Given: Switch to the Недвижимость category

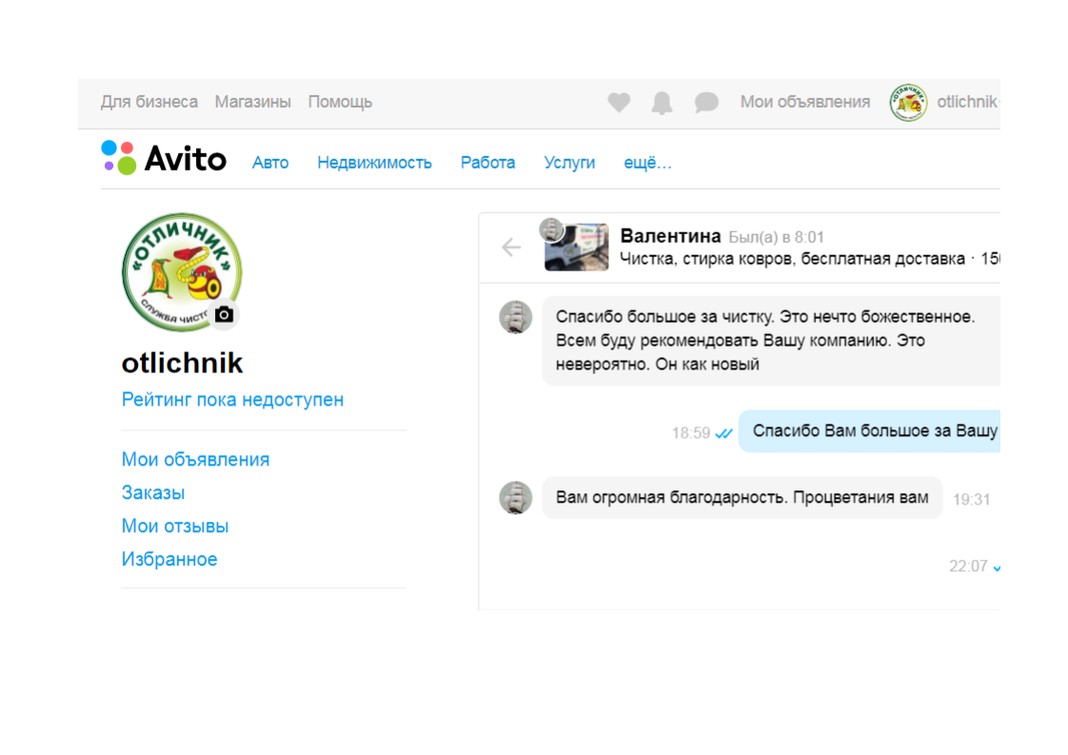Looking at the screenshot, I should [x=374, y=163].
